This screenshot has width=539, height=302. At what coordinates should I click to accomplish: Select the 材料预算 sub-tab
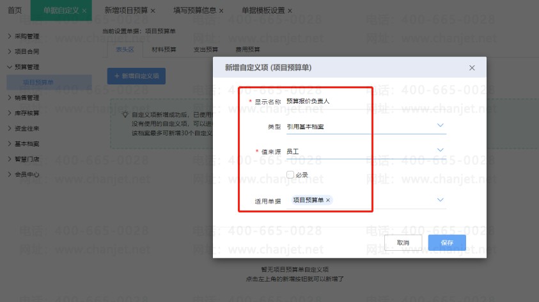coord(164,49)
